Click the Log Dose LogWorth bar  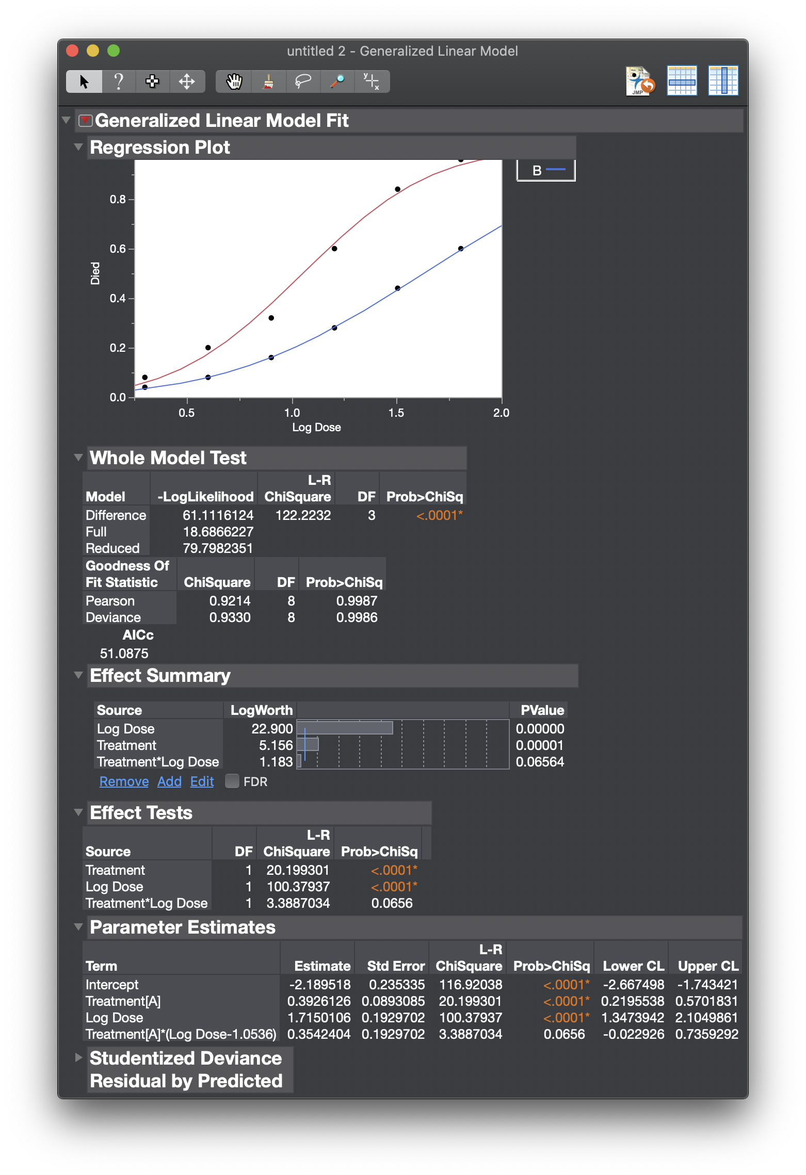point(345,728)
